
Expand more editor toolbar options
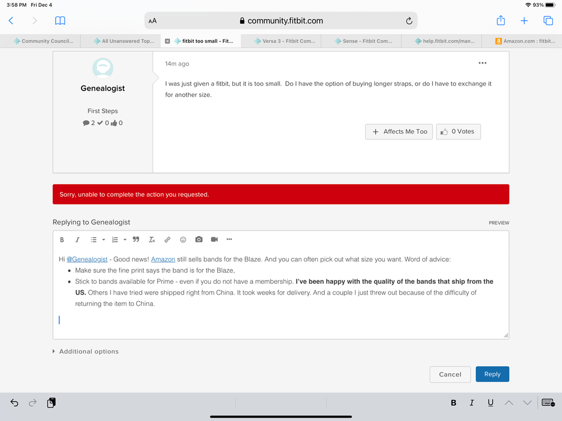tap(230, 239)
